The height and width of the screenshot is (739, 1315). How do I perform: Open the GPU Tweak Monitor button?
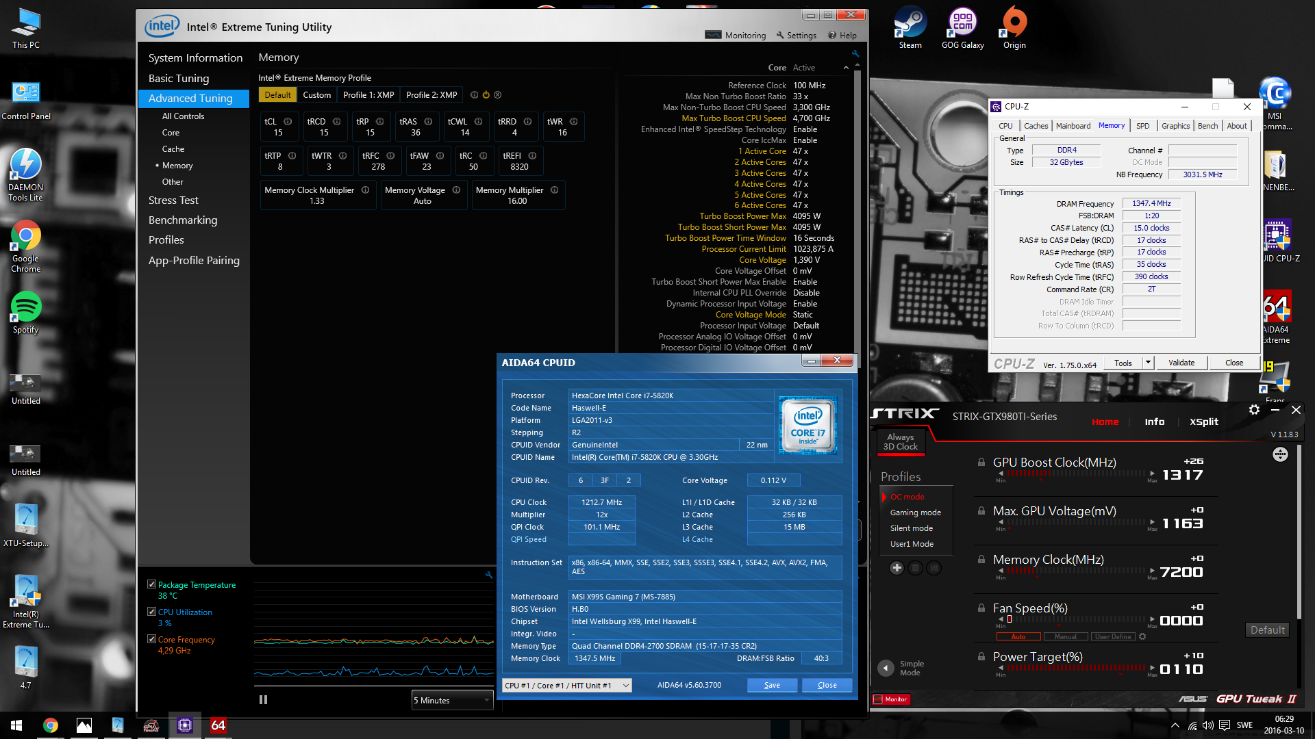click(x=891, y=699)
